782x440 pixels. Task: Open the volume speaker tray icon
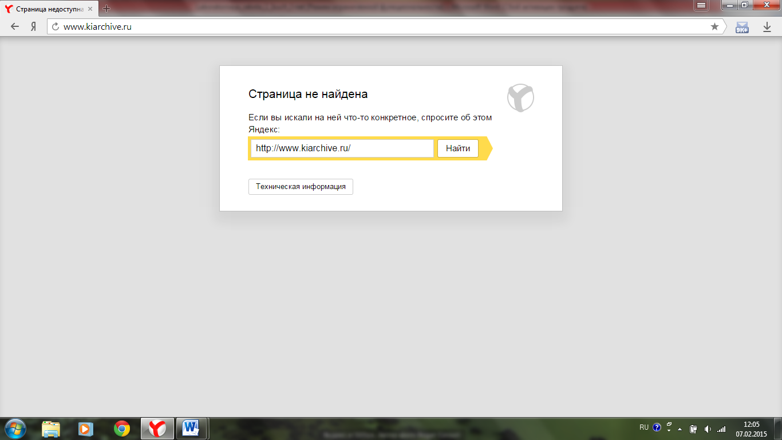point(707,429)
